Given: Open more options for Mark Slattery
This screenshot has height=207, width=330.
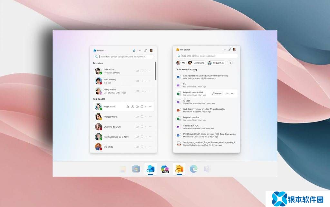Looking at the screenshot, I should point(150,81).
